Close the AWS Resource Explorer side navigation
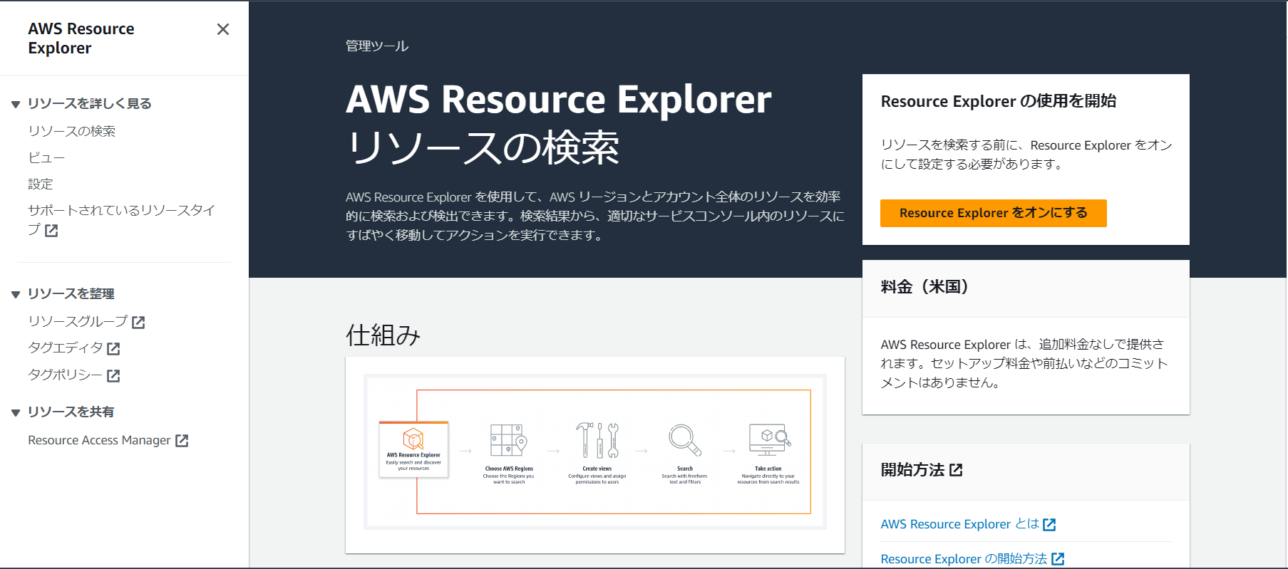 [x=223, y=29]
